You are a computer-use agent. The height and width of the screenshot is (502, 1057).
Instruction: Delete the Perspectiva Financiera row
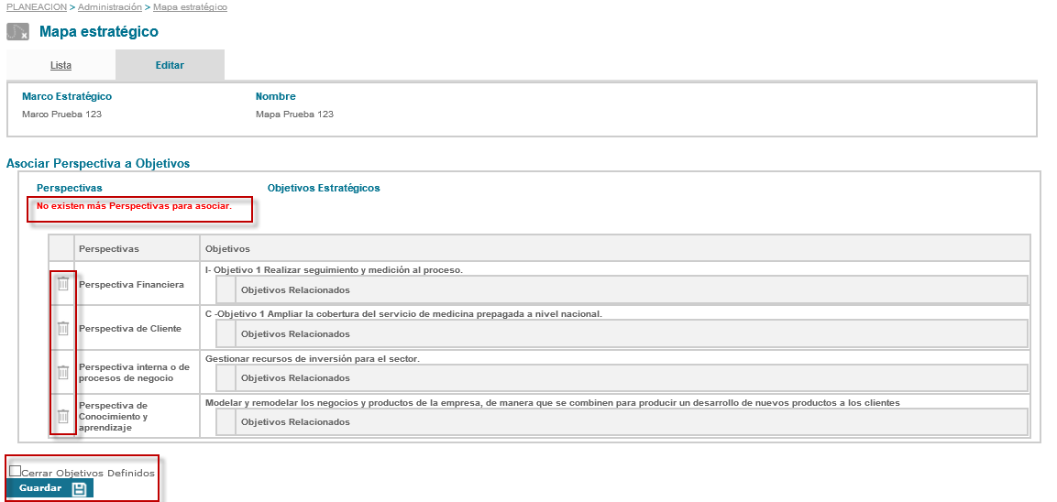point(62,284)
